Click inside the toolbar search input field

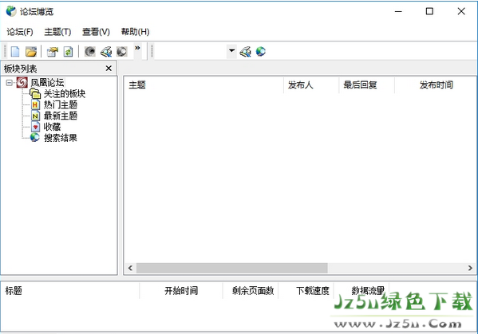coord(190,51)
